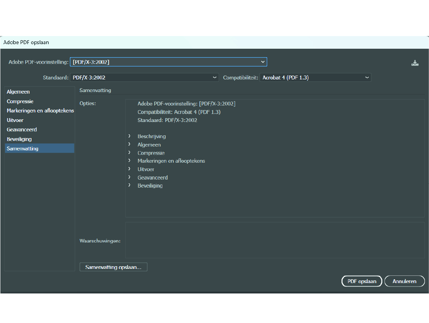Expand Markeringen en aflooptekens summary chevron
The image size is (429, 323).
129,161
